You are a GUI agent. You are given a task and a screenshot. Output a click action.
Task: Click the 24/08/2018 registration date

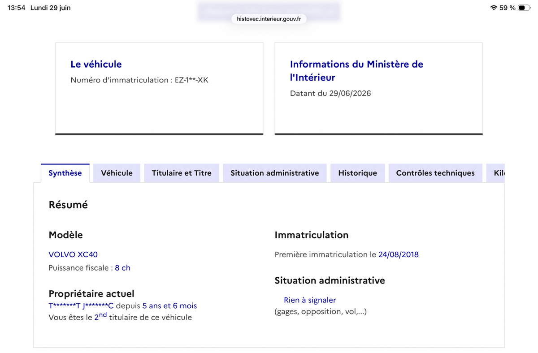[399, 254]
